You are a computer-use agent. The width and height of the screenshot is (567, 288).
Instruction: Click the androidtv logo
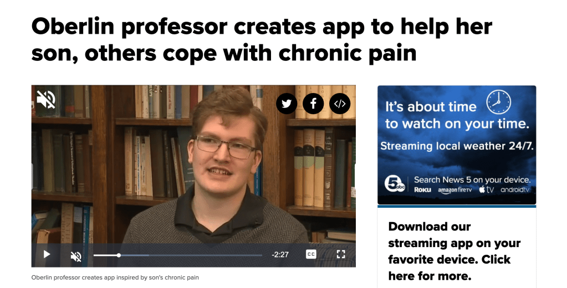pos(515,190)
